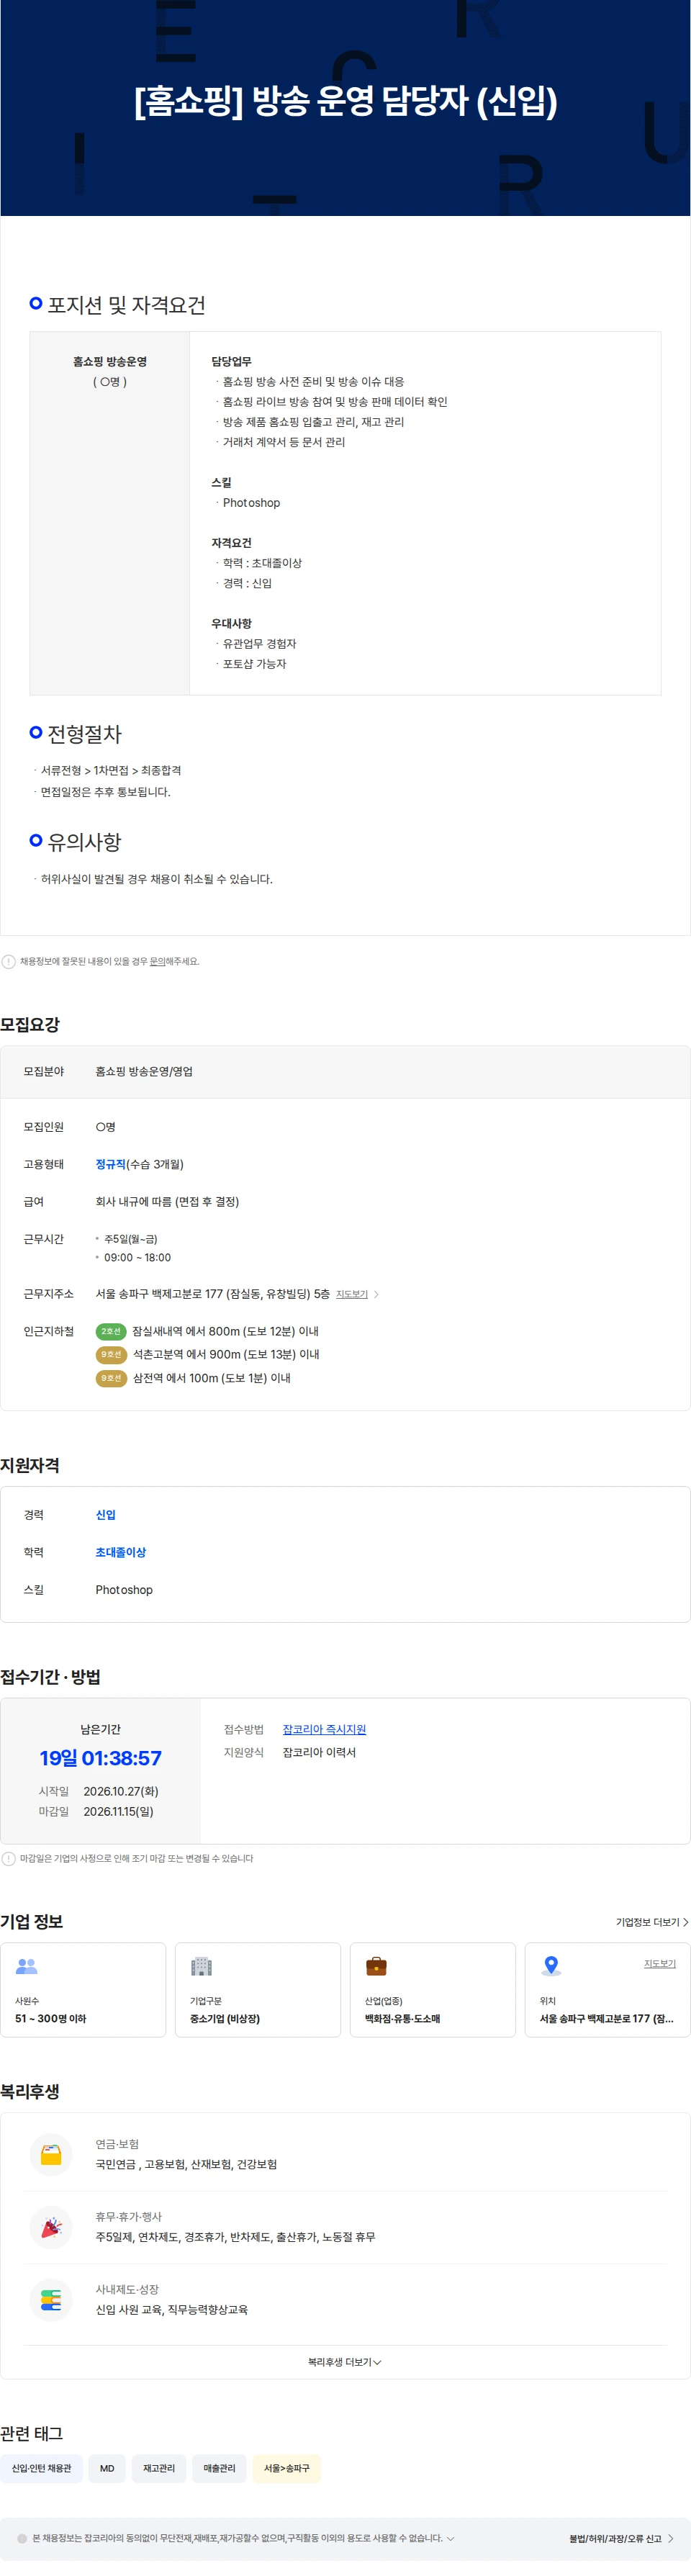The image size is (691, 2576).
Task: Click the pension and insurance folder icon
Action: click(51, 2154)
